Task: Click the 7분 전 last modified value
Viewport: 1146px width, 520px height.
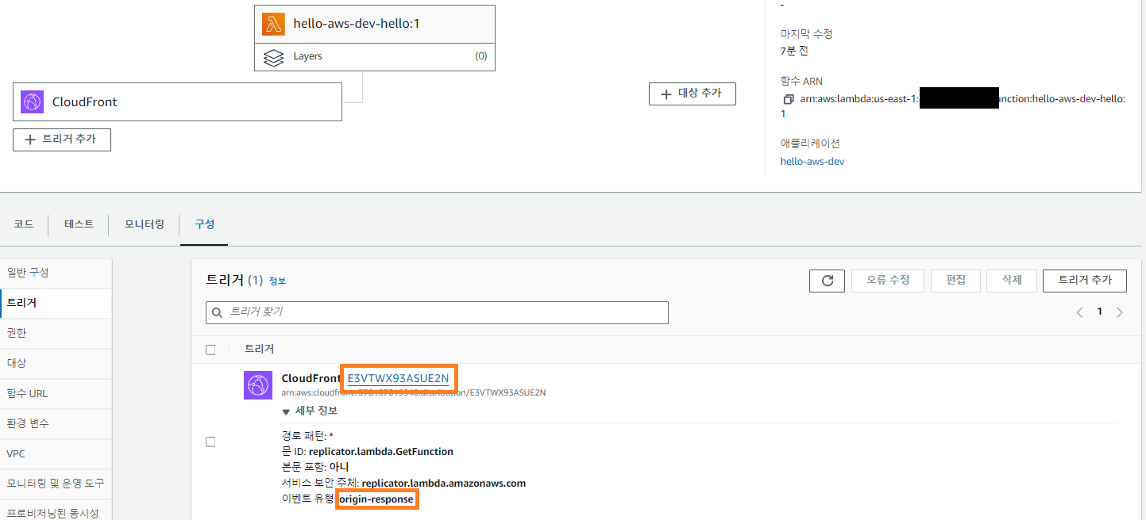Action: click(x=794, y=51)
